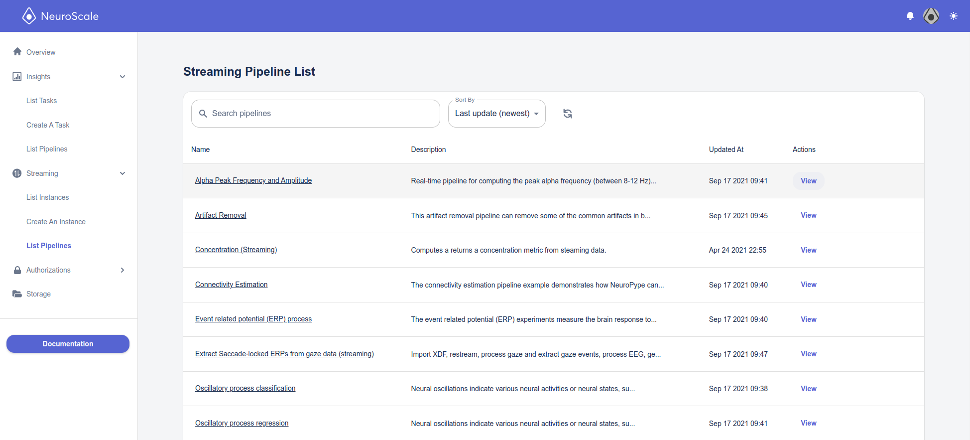This screenshot has height=440, width=970.
Task: Focus the Search pipelines field
Action: [x=316, y=114]
